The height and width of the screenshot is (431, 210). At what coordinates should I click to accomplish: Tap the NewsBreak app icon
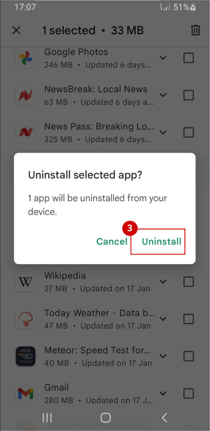[x=26, y=95]
